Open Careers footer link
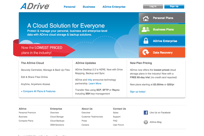Screen dimensions: 204x136 click(85, 125)
